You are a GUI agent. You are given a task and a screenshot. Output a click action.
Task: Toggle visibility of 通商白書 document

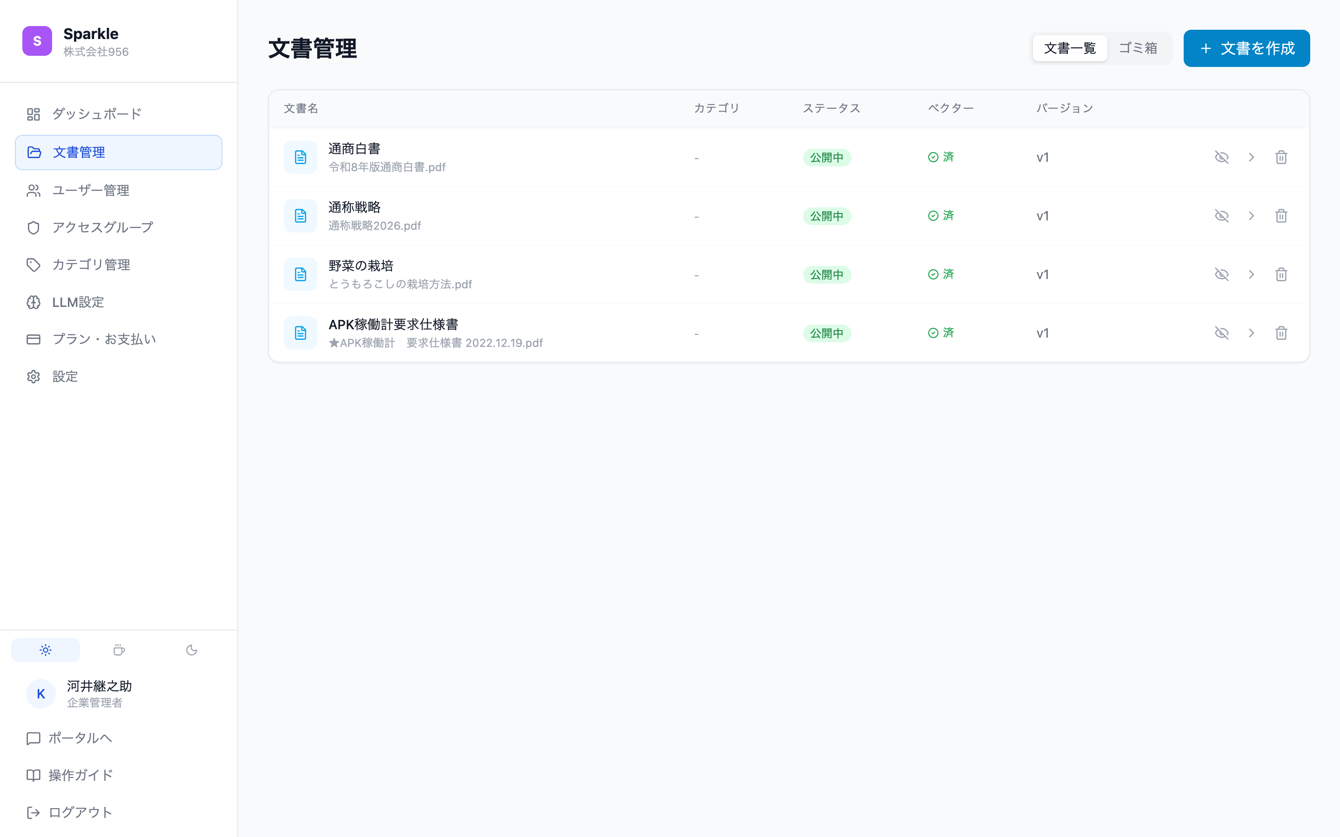(1221, 157)
